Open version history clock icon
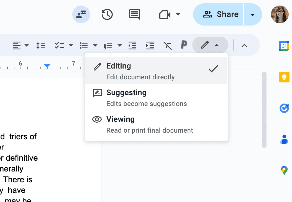 (107, 14)
